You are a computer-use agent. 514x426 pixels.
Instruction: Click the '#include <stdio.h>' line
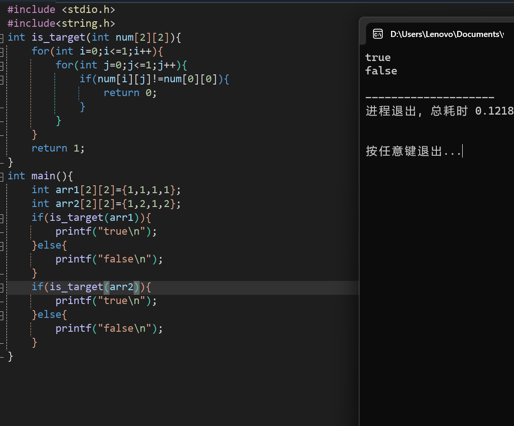[61, 10]
